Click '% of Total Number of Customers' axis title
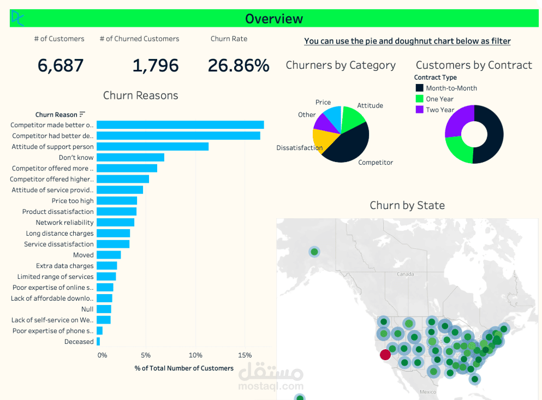 (184, 368)
